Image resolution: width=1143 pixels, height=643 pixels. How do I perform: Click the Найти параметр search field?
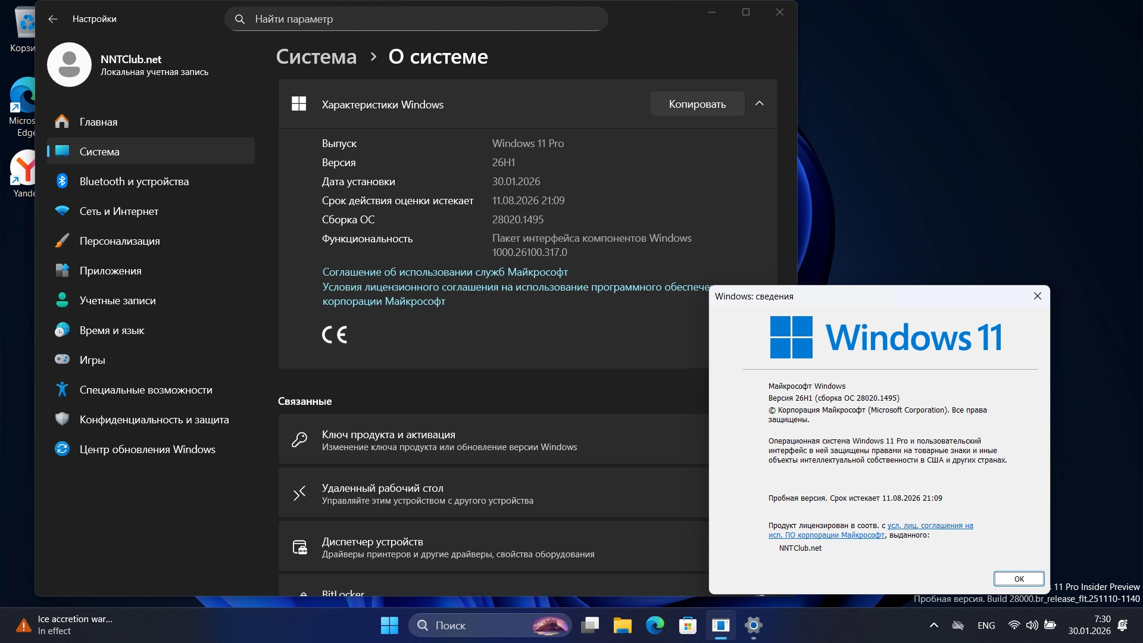(417, 19)
